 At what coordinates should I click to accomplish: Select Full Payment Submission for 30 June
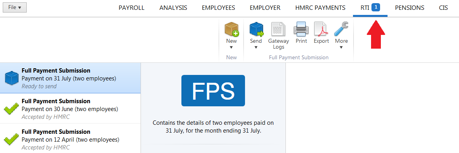(70, 109)
